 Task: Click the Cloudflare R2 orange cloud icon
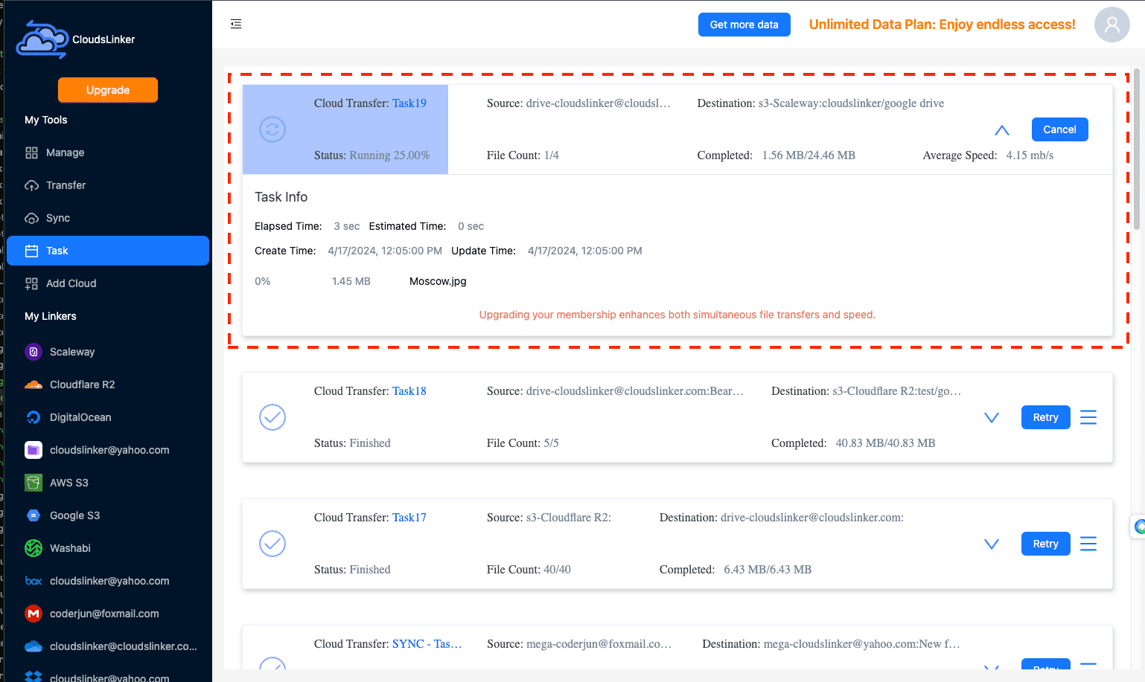(x=34, y=385)
